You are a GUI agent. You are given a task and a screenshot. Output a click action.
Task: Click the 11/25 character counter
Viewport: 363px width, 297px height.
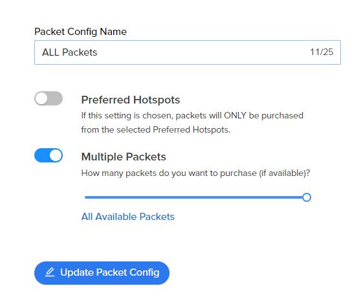[x=322, y=52]
